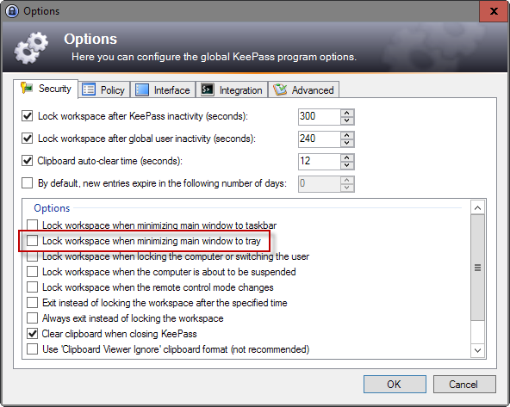Click the options list scrollbar thumb
The width and height of the screenshot is (510, 407).
pos(477,268)
